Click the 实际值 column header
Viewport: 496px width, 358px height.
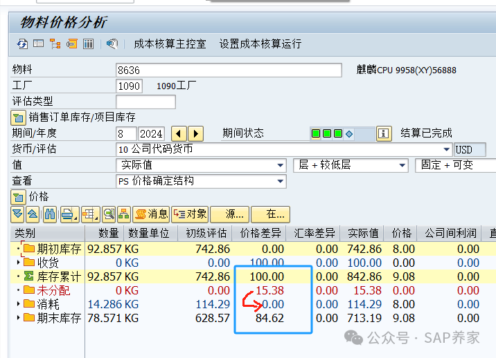point(362,234)
